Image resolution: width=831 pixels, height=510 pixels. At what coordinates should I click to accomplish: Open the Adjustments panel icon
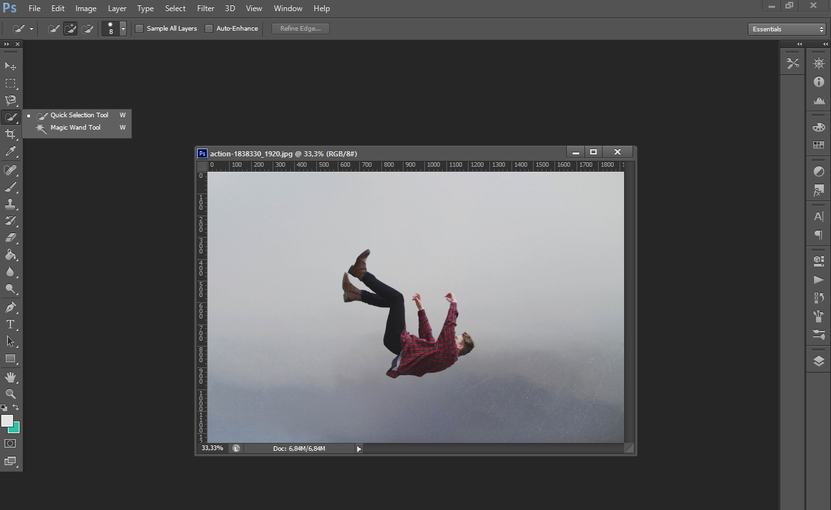point(819,172)
